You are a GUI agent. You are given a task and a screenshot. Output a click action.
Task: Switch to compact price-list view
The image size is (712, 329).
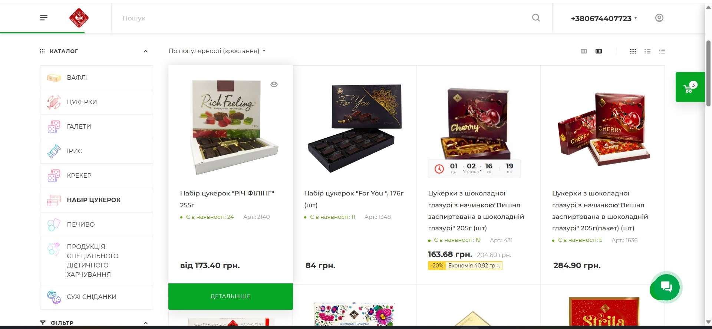tap(662, 51)
